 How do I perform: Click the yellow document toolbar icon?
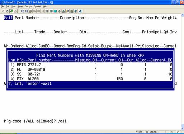68,11
